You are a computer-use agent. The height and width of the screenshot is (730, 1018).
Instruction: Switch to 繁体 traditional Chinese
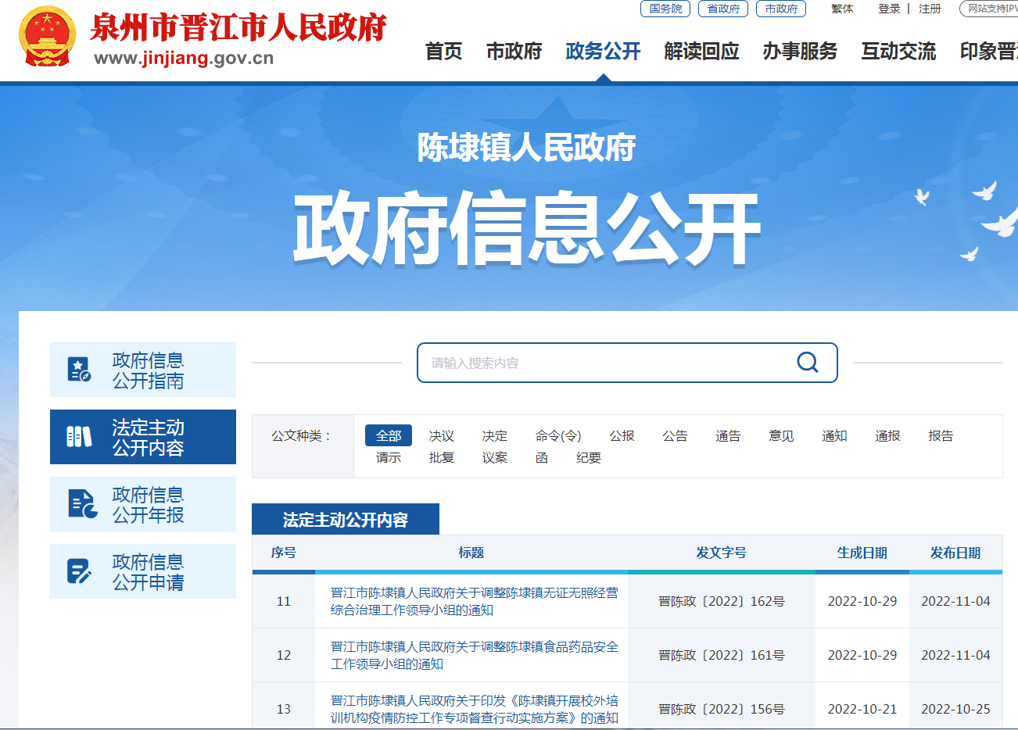[x=842, y=9]
